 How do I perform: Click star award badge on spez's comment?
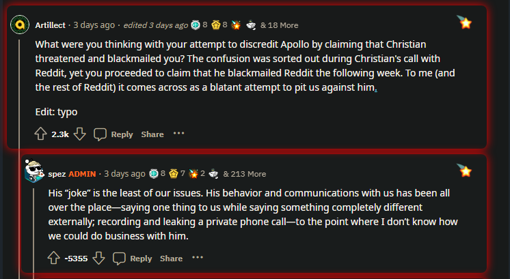[465, 170]
